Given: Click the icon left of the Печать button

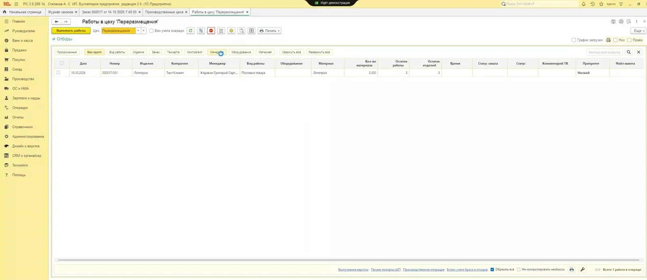Looking at the screenshot, I should [x=252, y=31].
